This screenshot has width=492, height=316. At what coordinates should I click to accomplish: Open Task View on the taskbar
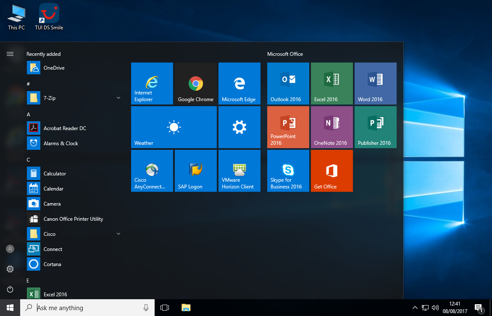point(165,308)
